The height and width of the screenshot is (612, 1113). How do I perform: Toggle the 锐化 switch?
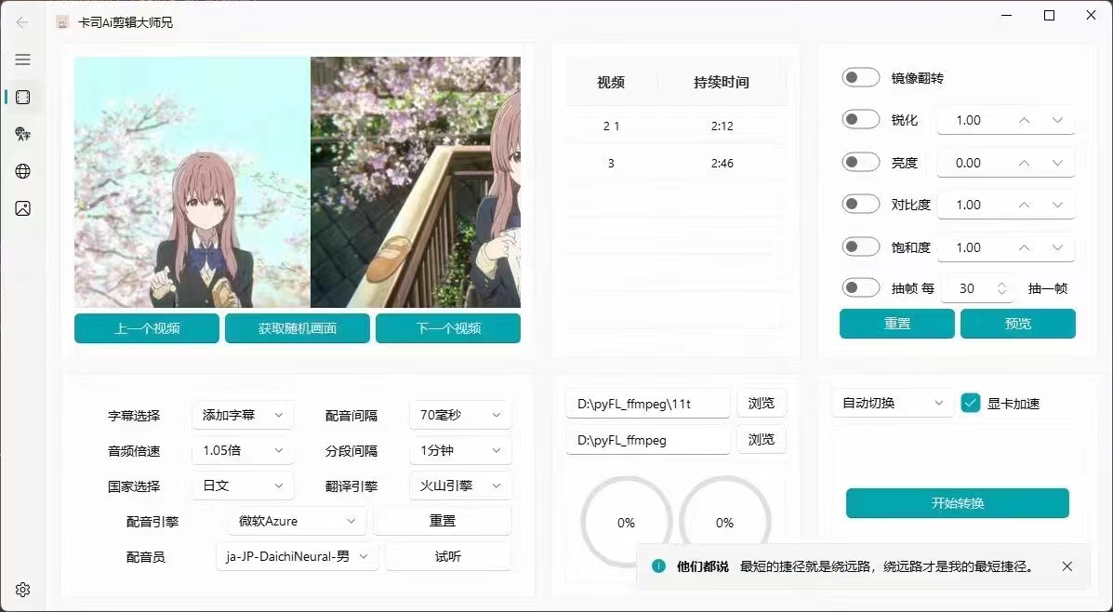(x=860, y=119)
